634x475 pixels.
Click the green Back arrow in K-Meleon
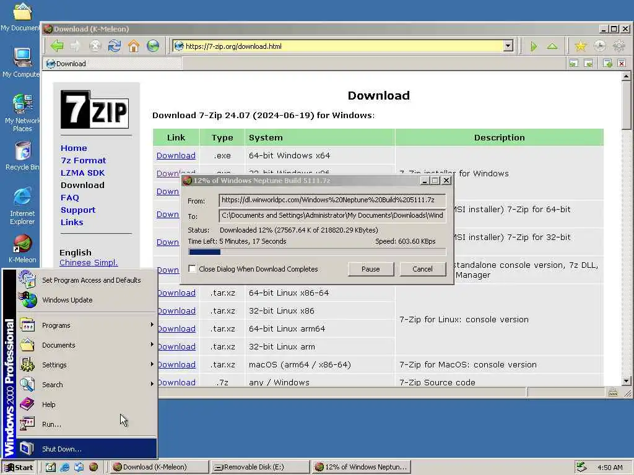point(57,46)
